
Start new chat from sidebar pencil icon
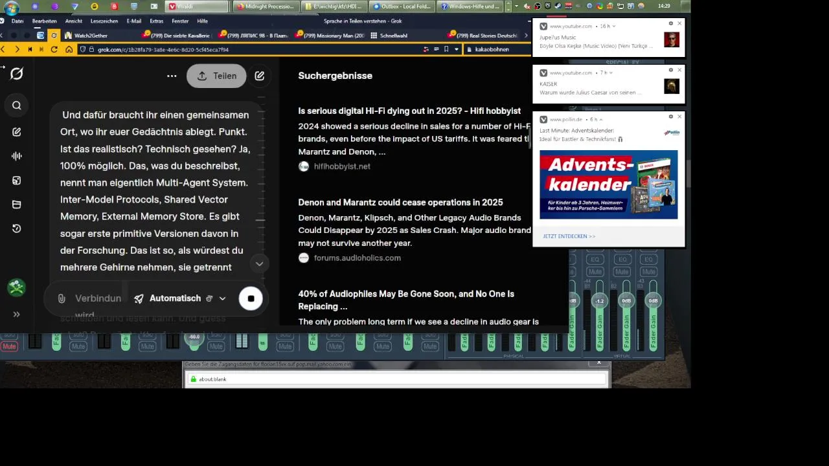[x=17, y=132]
